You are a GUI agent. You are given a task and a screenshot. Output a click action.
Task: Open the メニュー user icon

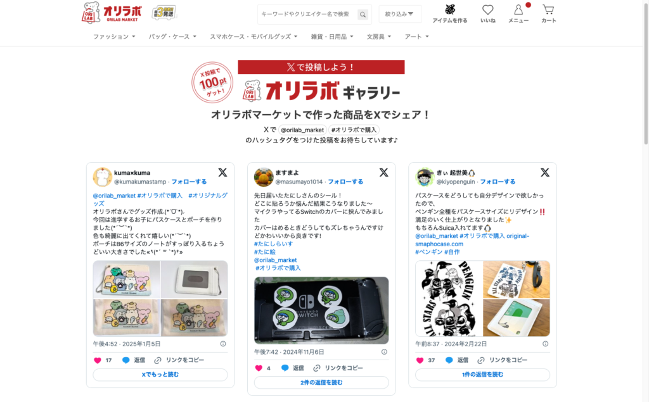click(x=518, y=9)
